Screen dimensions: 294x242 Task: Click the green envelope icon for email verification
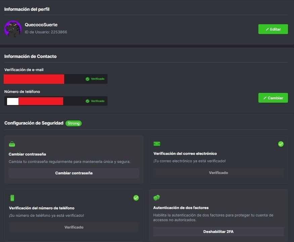(157, 144)
